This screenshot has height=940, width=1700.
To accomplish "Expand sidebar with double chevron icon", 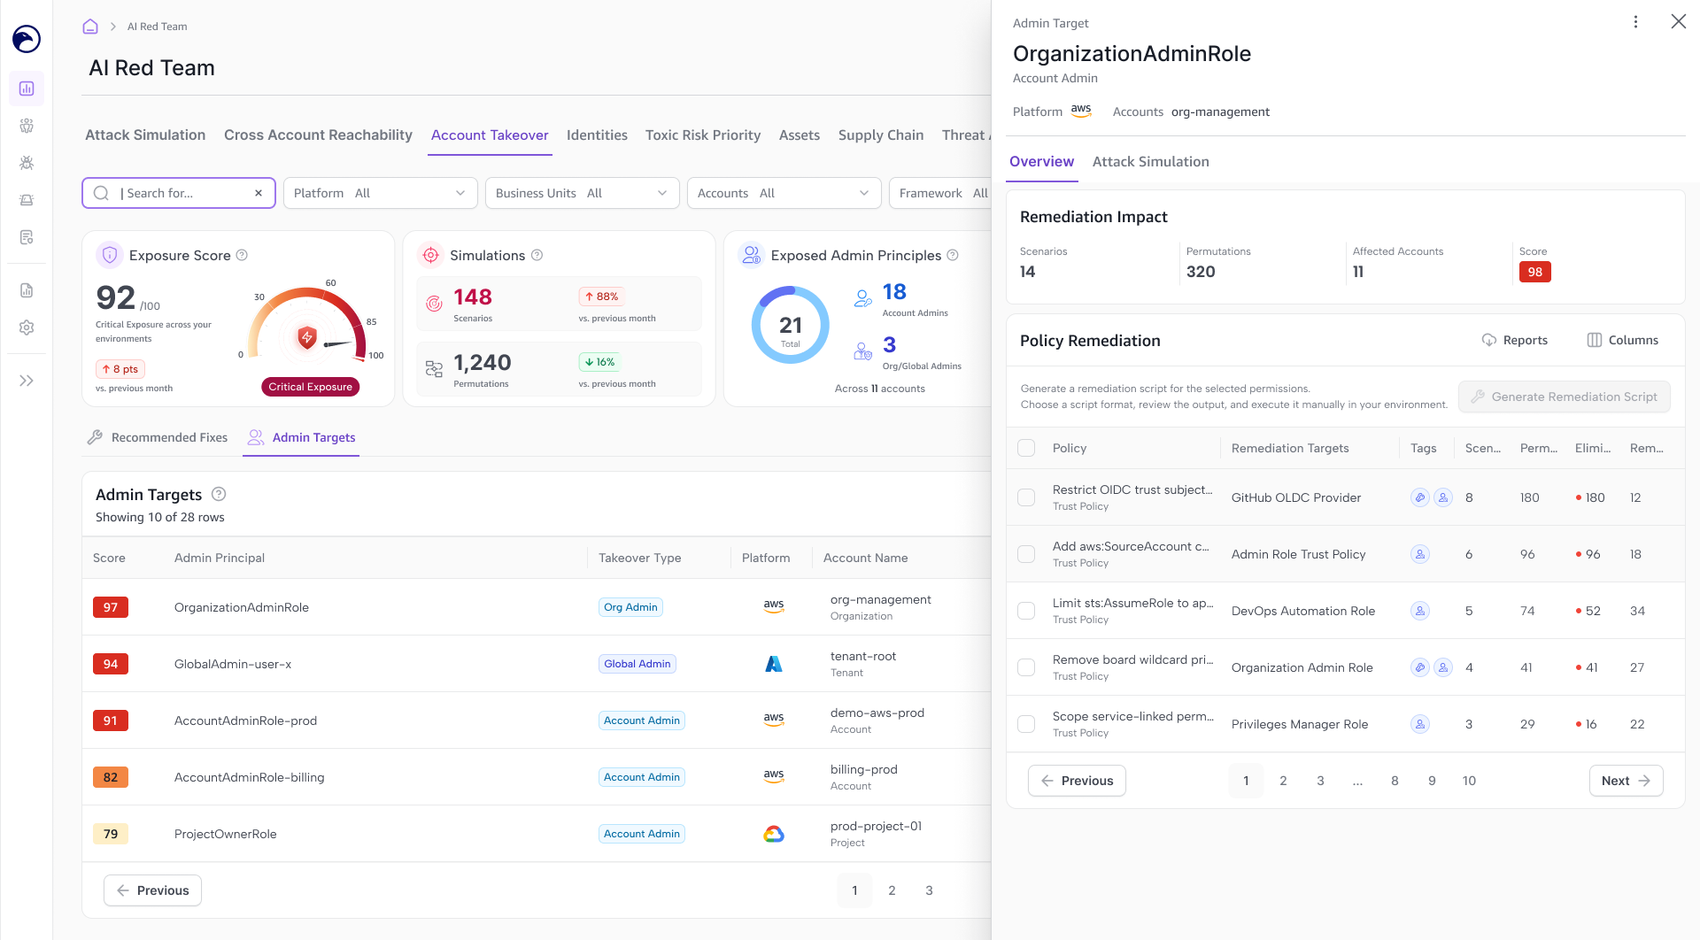I will pyautogui.click(x=27, y=381).
